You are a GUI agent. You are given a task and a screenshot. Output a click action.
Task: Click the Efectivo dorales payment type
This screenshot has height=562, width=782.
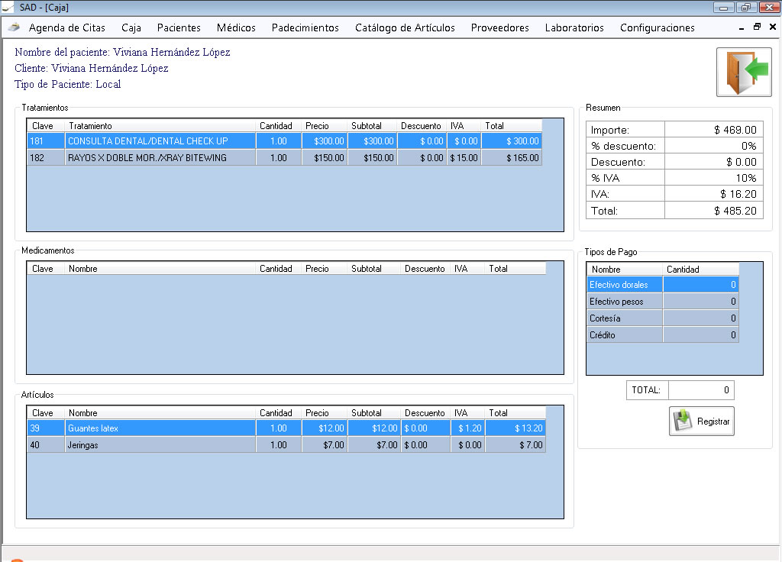point(625,285)
